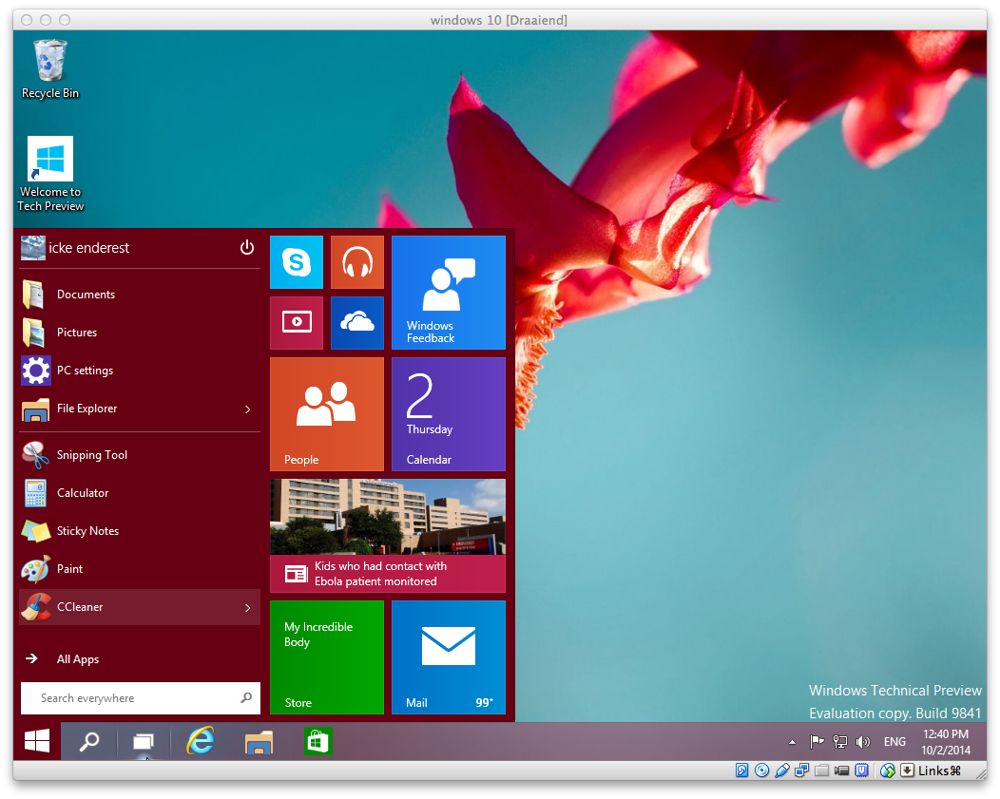Open Recycle Bin on desktop

(x=50, y=68)
